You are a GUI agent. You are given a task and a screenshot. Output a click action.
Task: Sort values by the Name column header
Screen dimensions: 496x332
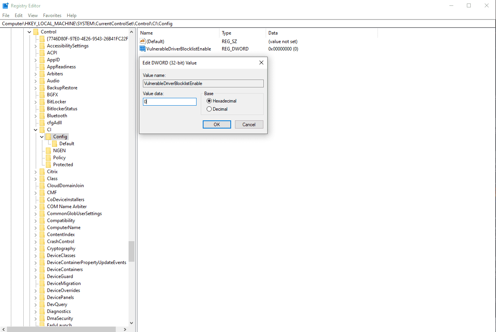[x=179, y=33]
